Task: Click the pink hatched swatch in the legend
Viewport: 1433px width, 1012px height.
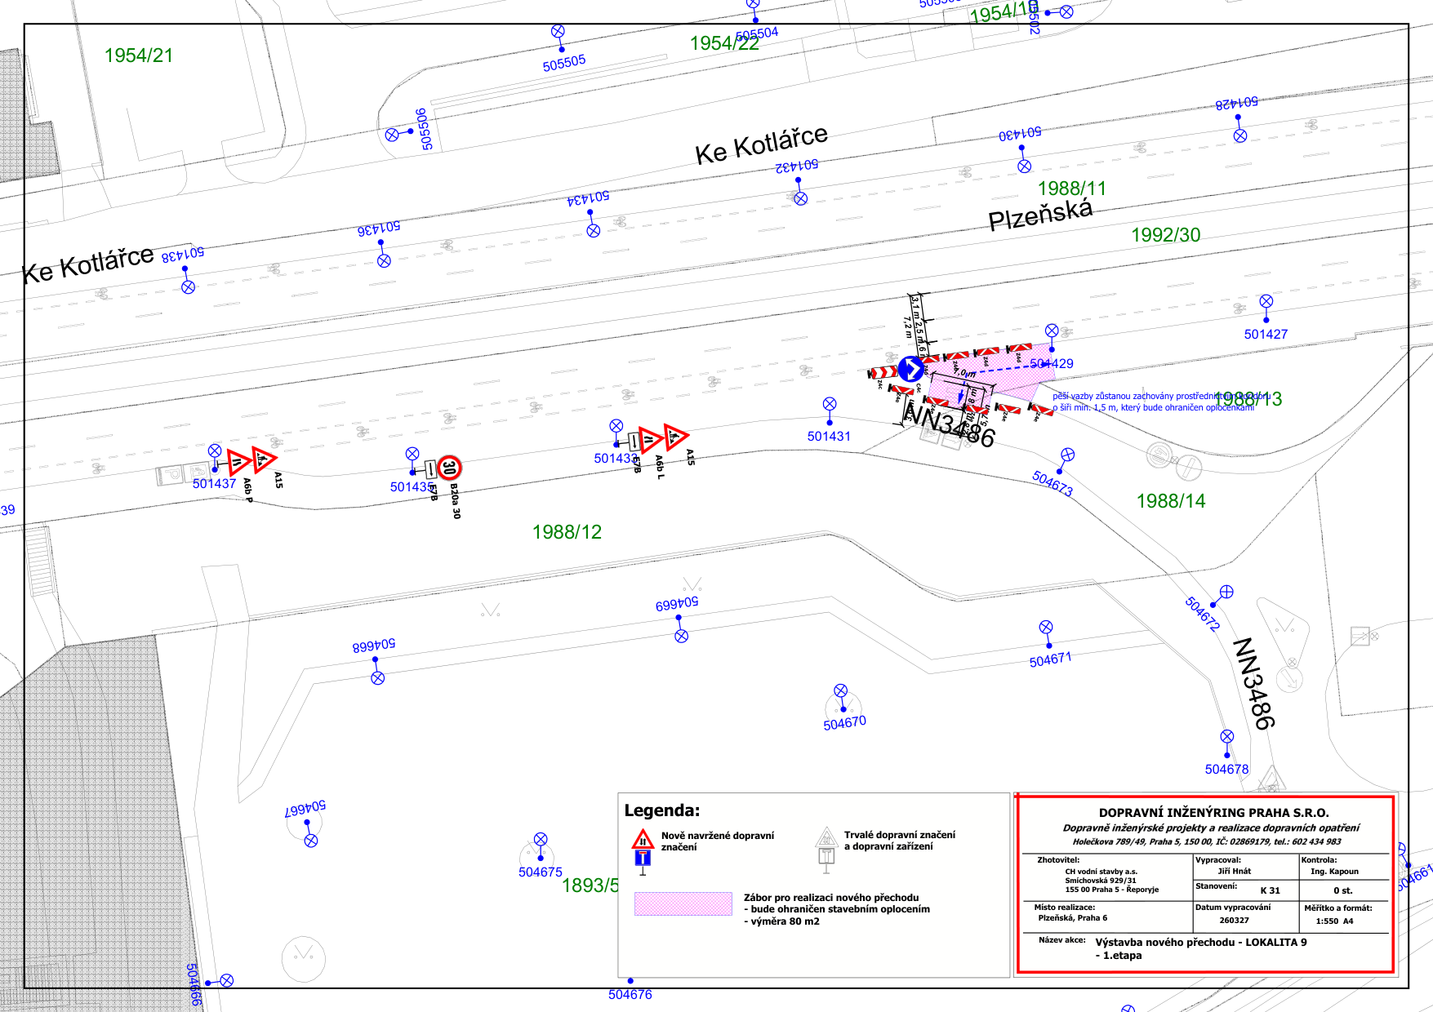Action: point(683,903)
